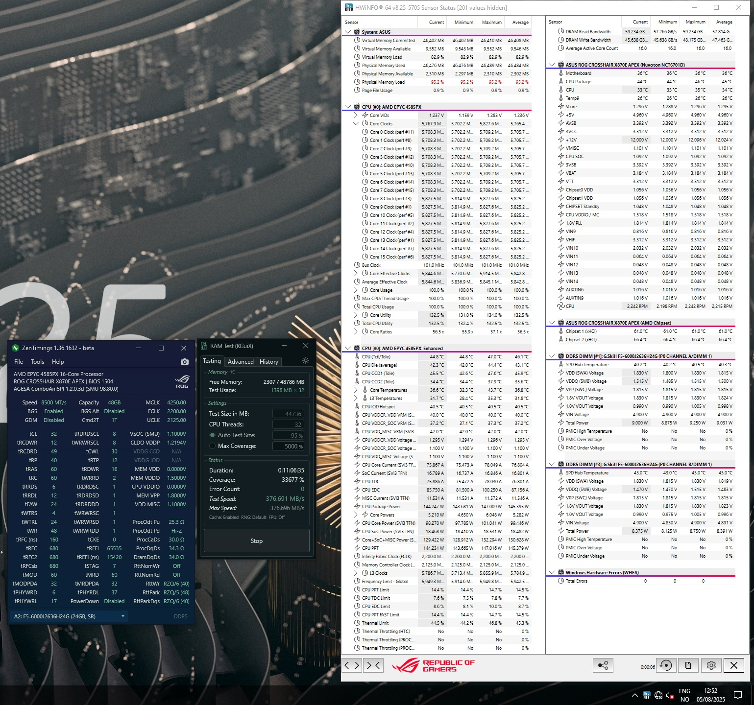Viewport: 754px width, 705px height.
Task: Reset HWiNFO min/max values with clock button
Action: click(x=666, y=665)
